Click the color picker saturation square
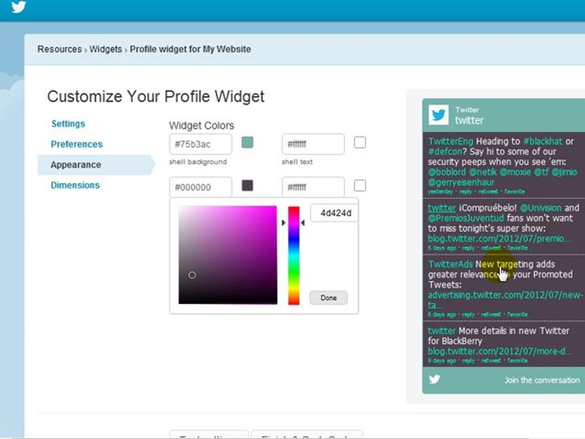 coord(227,255)
